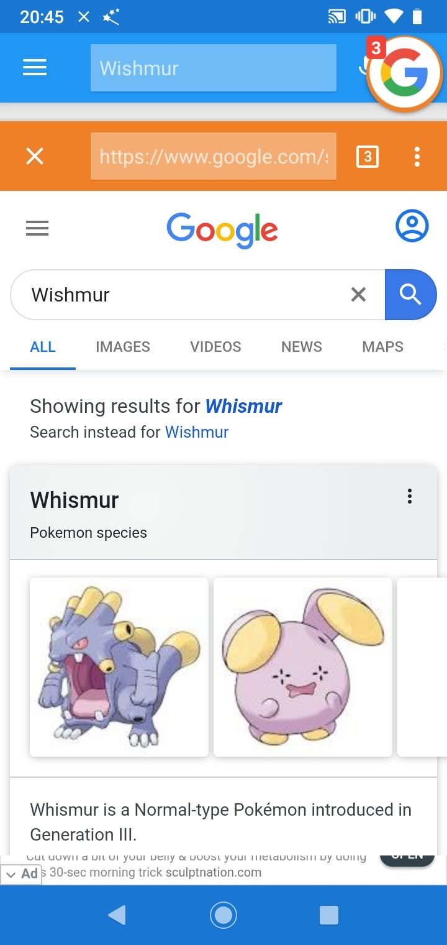
Task: Close the orange browser tab bar
Action: click(35, 157)
